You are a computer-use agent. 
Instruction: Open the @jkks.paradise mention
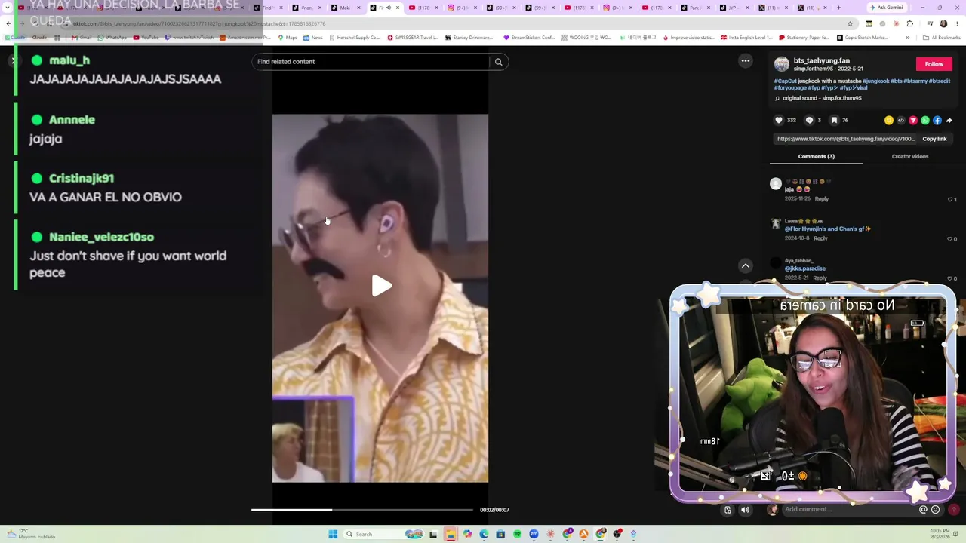tap(805, 268)
